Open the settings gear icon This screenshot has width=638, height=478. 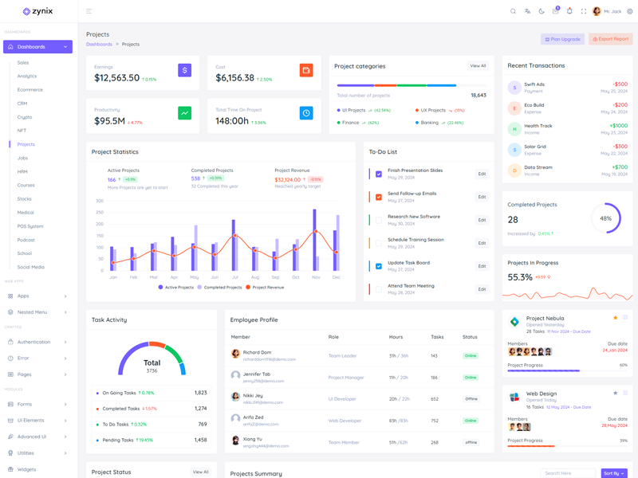coord(629,11)
